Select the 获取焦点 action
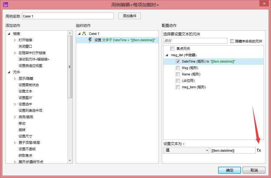The height and width of the screenshot is (178, 271). pos(25,155)
